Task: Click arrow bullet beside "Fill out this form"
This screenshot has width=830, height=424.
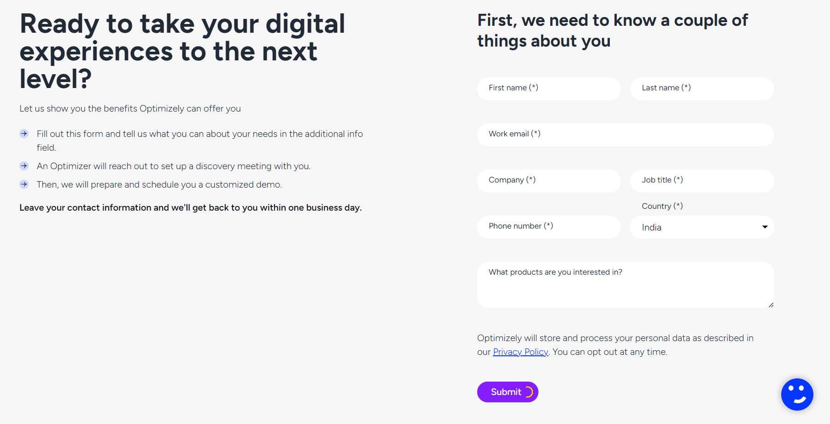Action: tap(24, 134)
